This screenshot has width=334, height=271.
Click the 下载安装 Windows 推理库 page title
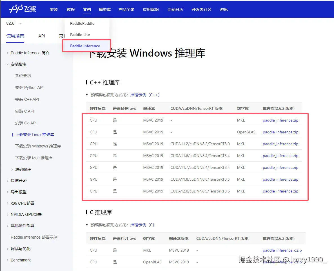[147, 53]
